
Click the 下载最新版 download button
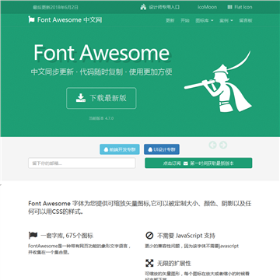(x=101, y=98)
